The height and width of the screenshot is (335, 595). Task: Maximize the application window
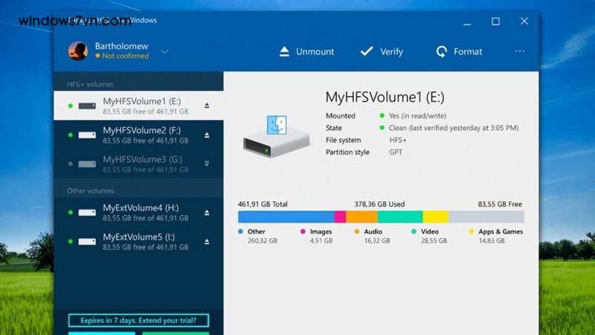[x=495, y=22]
